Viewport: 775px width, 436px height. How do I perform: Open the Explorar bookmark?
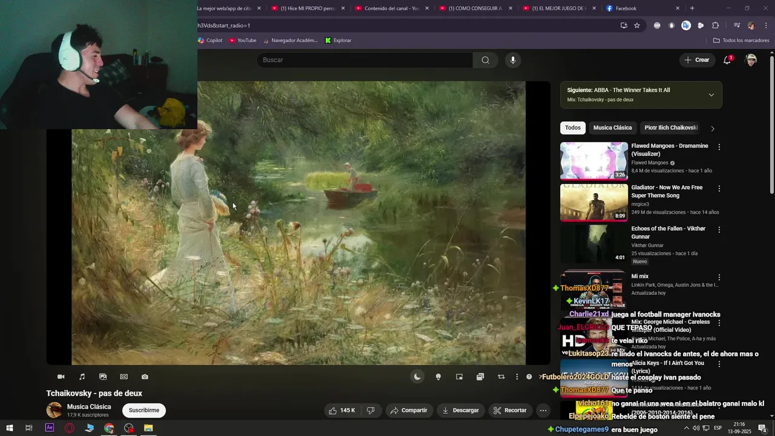[338, 41]
